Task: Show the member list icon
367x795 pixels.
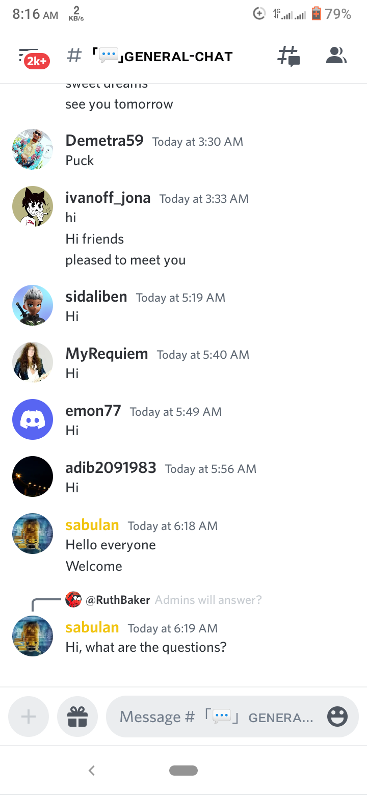Action: tap(336, 56)
